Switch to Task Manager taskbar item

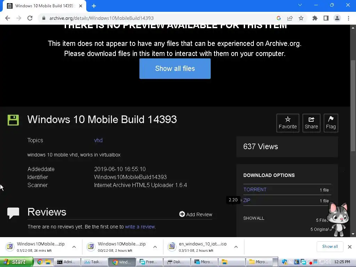95,262
